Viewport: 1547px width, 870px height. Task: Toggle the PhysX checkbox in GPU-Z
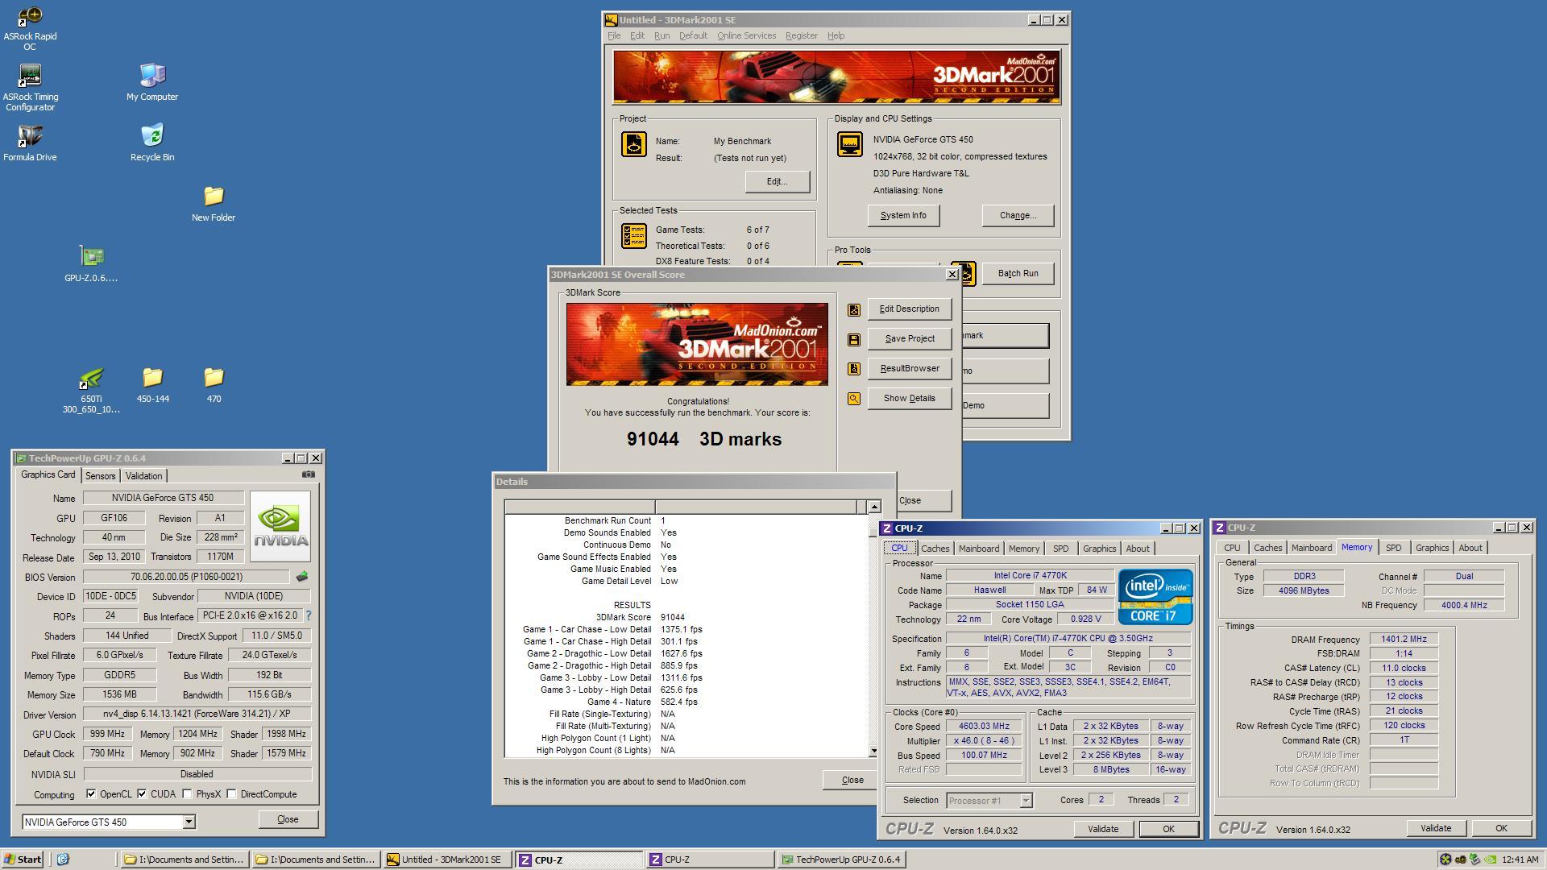[187, 794]
